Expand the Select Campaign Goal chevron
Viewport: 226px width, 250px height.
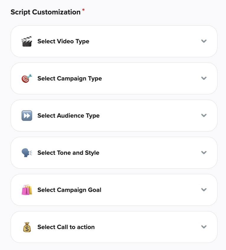(204, 190)
